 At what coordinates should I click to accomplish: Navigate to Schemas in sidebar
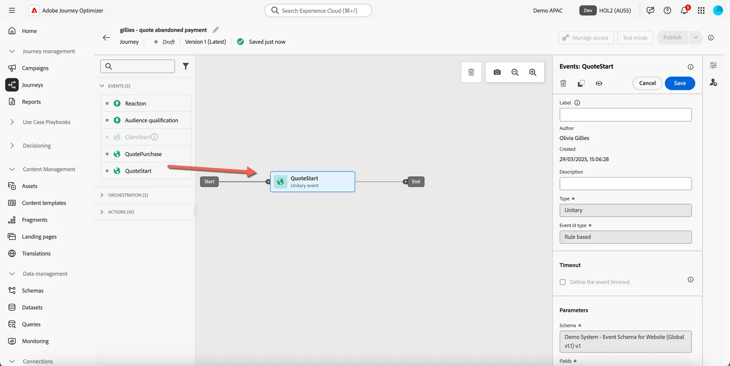tap(33, 291)
